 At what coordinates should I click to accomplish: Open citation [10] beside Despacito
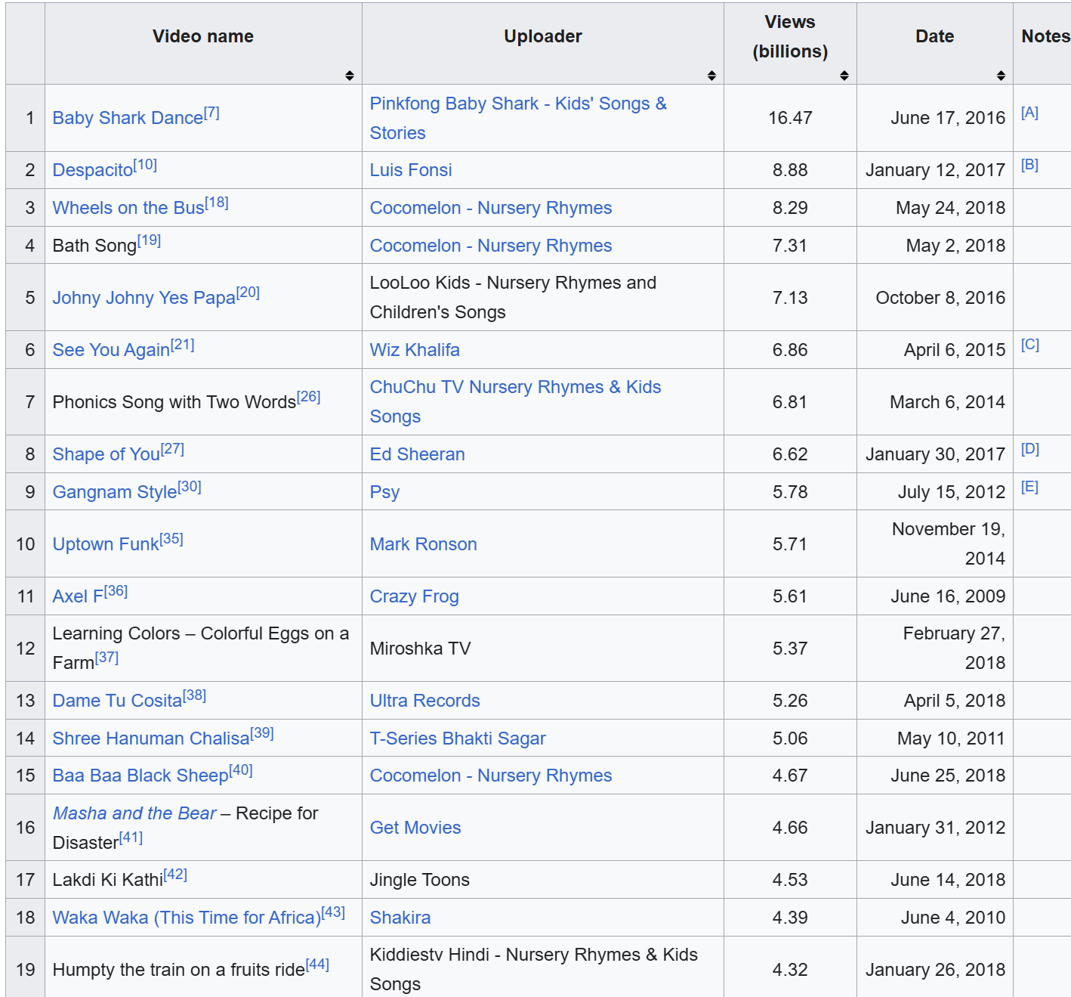coord(145,165)
